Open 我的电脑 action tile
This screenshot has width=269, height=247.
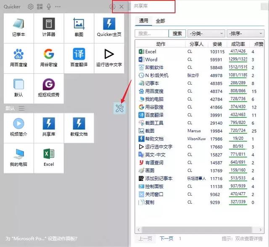point(18,158)
